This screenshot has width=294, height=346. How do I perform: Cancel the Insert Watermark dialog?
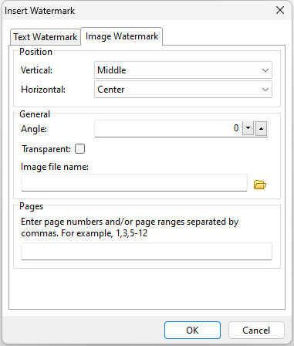click(x=256, y=330)
